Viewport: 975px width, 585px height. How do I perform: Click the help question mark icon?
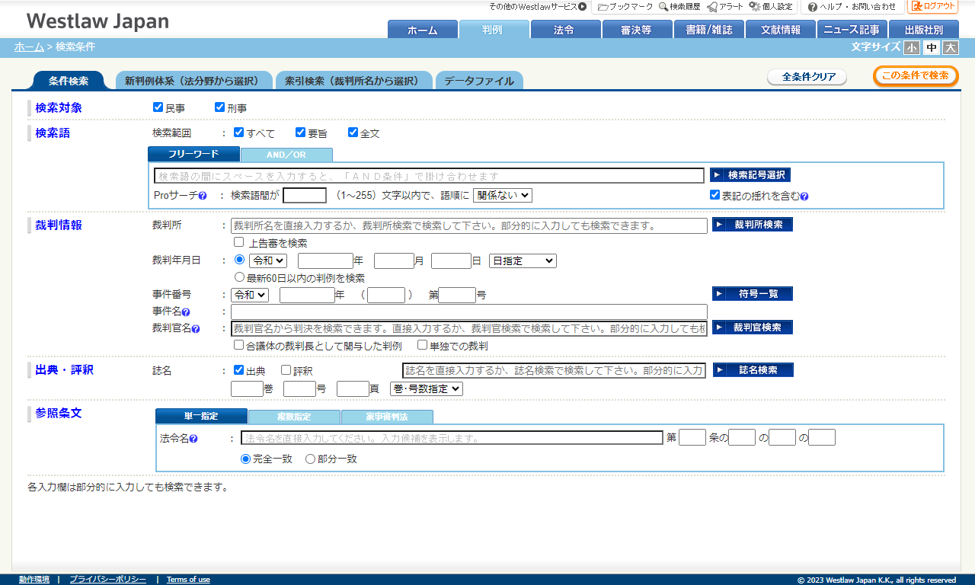click(813, 7)
